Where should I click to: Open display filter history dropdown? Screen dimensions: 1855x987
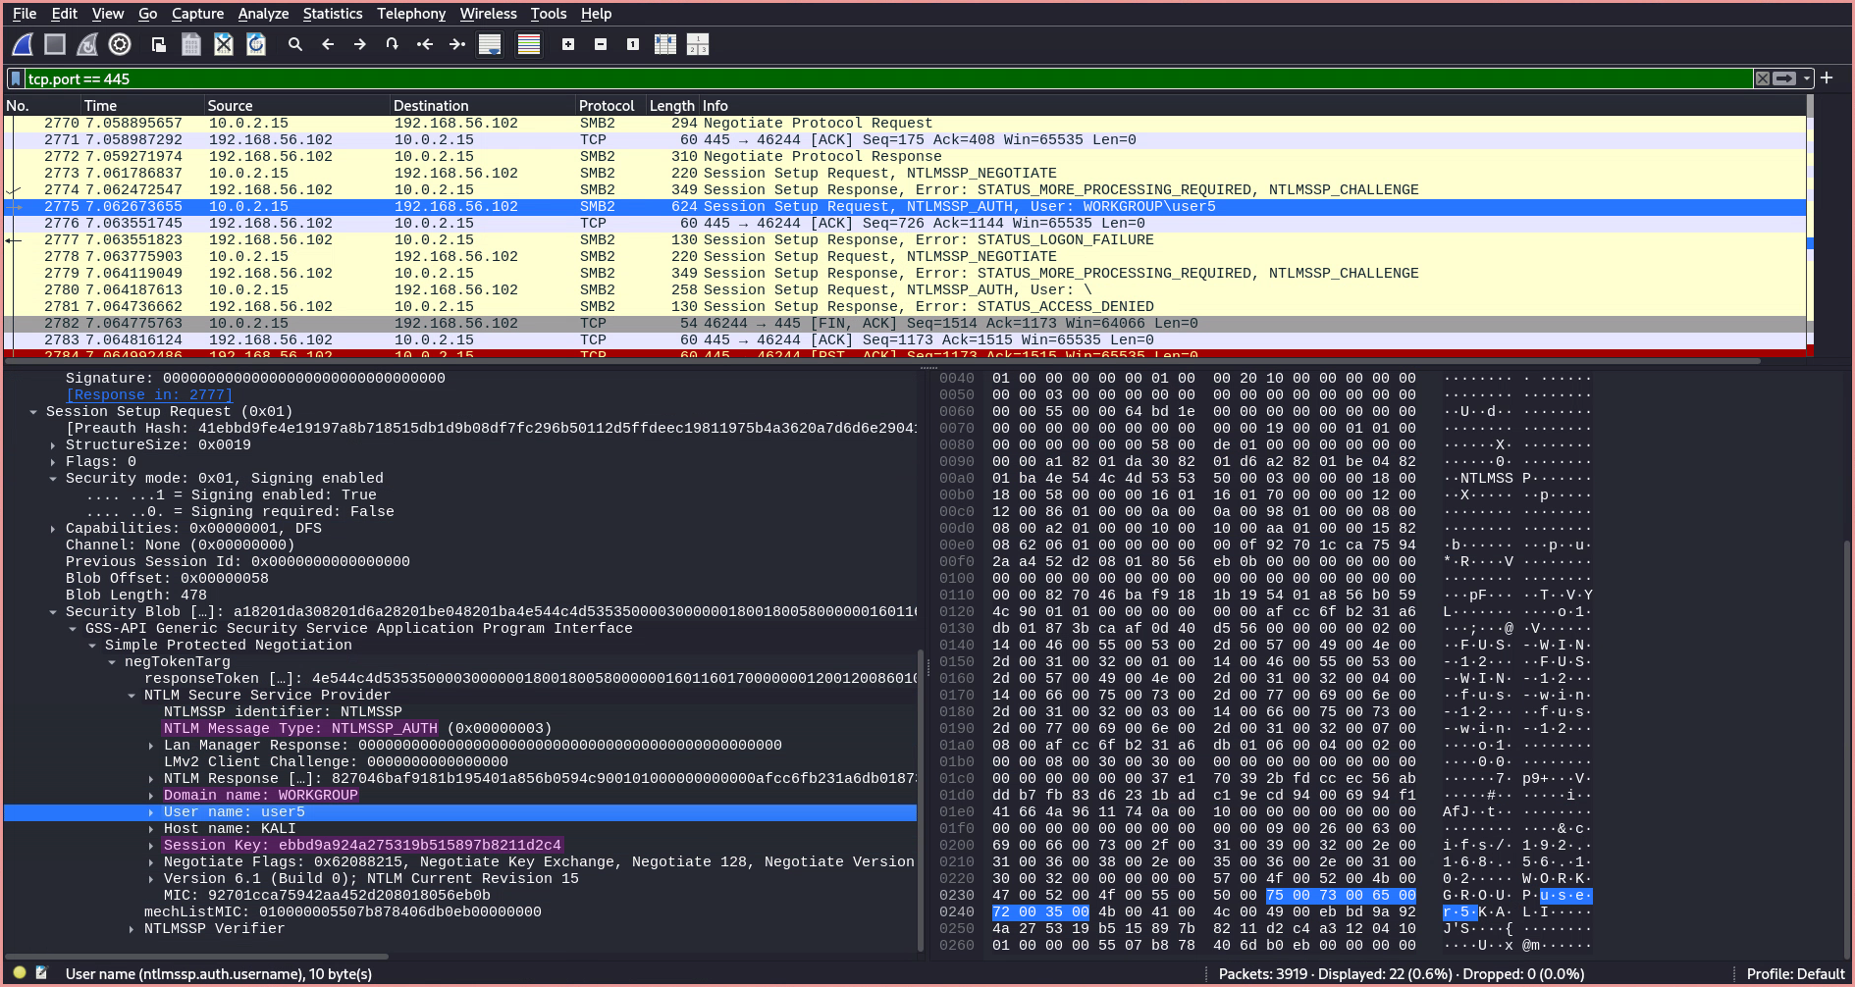1807,78
